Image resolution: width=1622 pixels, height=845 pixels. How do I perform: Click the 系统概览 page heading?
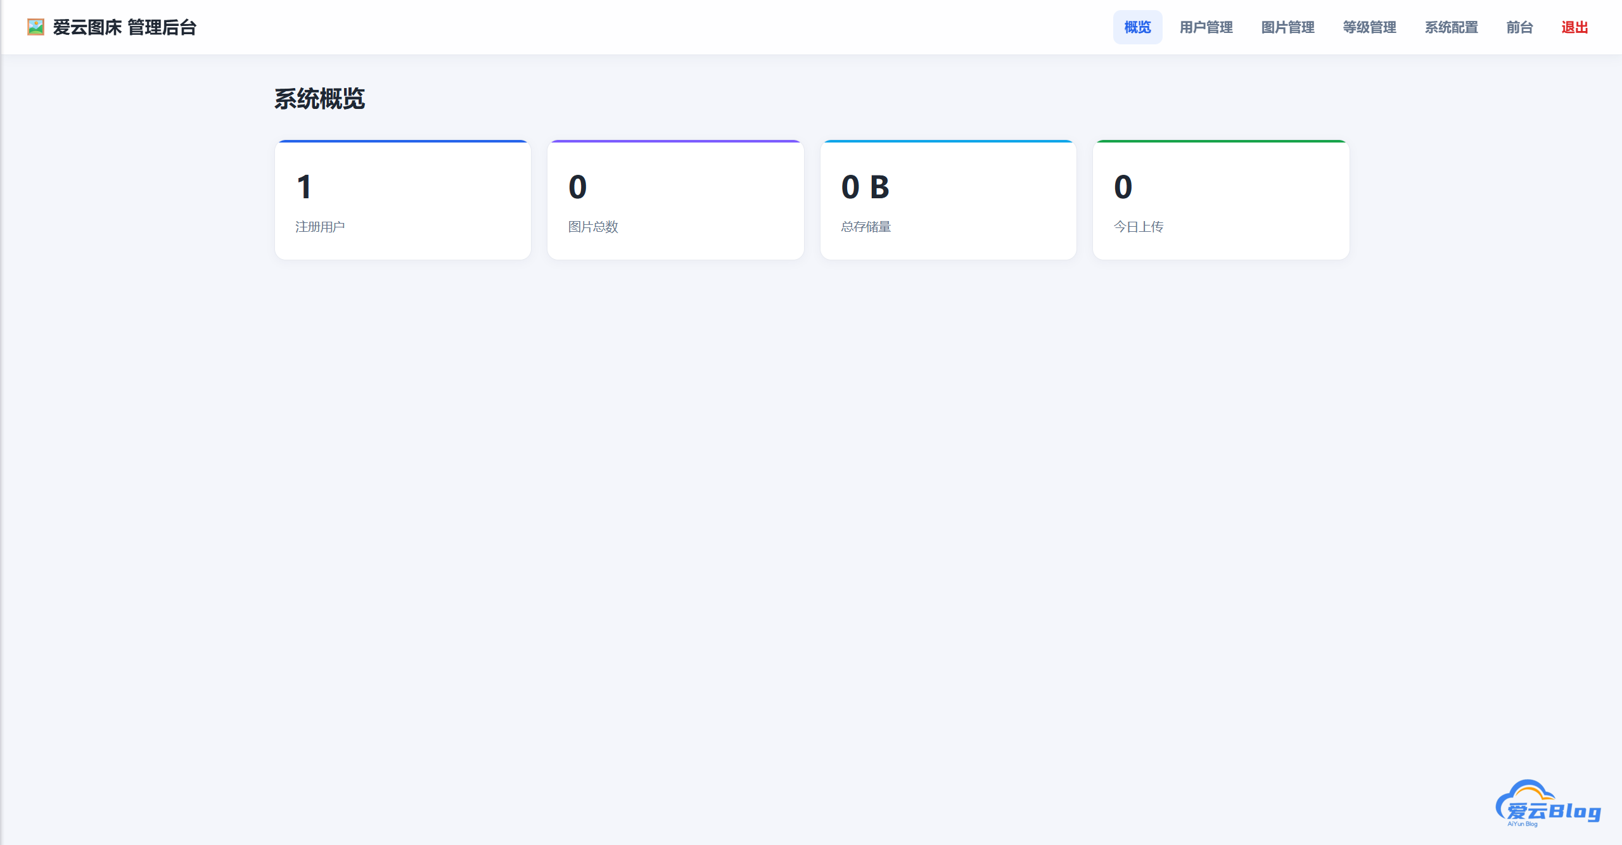[x=319, y=99]
